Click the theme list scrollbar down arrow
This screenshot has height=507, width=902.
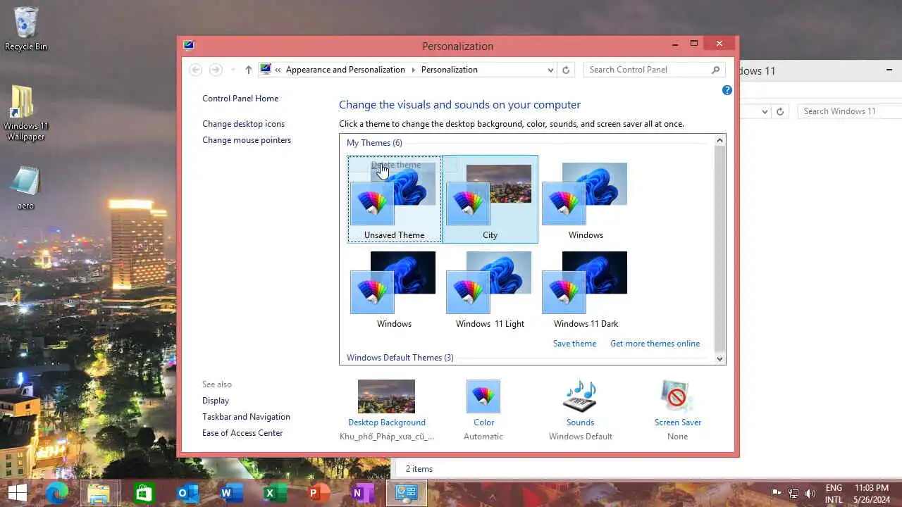[x=719, y=358]
